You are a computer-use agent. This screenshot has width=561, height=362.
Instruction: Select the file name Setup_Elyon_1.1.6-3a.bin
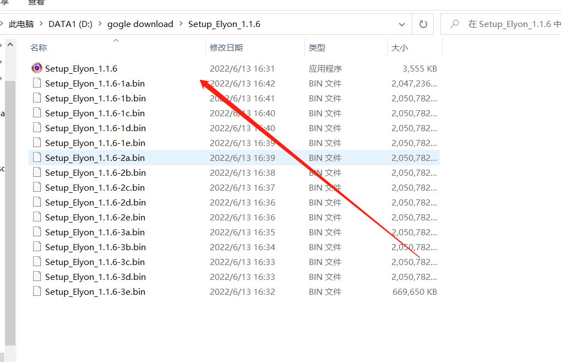coord(95,233)
